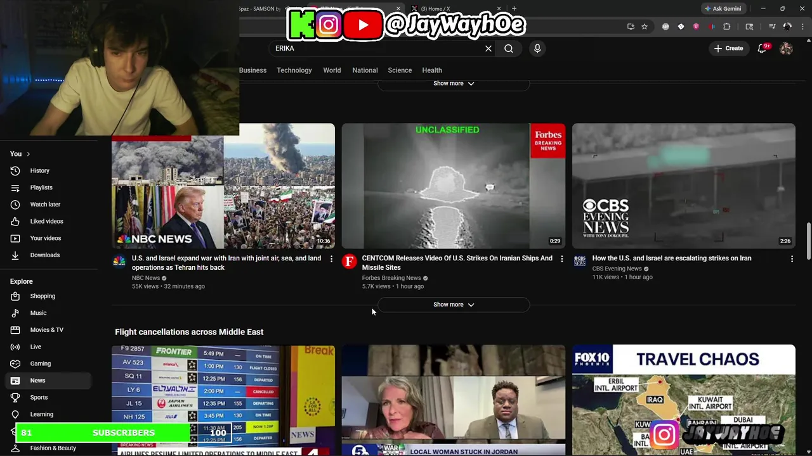Open Playlists in the sidebar

[x=48, y=187]
